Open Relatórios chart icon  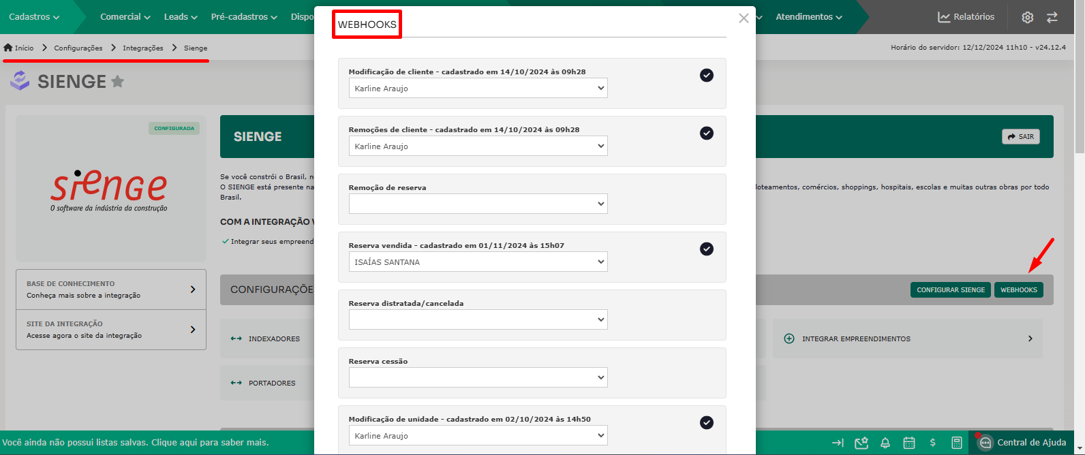pos(944,17)
